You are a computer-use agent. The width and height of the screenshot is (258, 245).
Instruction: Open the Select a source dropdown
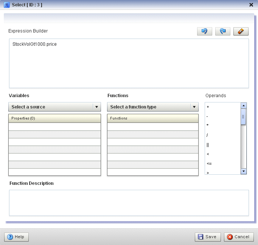(54, 107)
